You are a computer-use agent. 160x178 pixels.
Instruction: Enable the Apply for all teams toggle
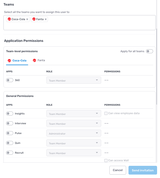coord(149,51)
